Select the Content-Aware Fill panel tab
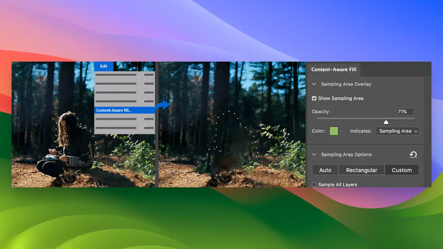The image size is (443, 249). (x=334, y=69)
